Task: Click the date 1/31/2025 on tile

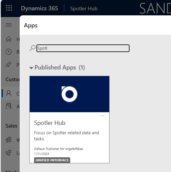Action: [42, 154]
